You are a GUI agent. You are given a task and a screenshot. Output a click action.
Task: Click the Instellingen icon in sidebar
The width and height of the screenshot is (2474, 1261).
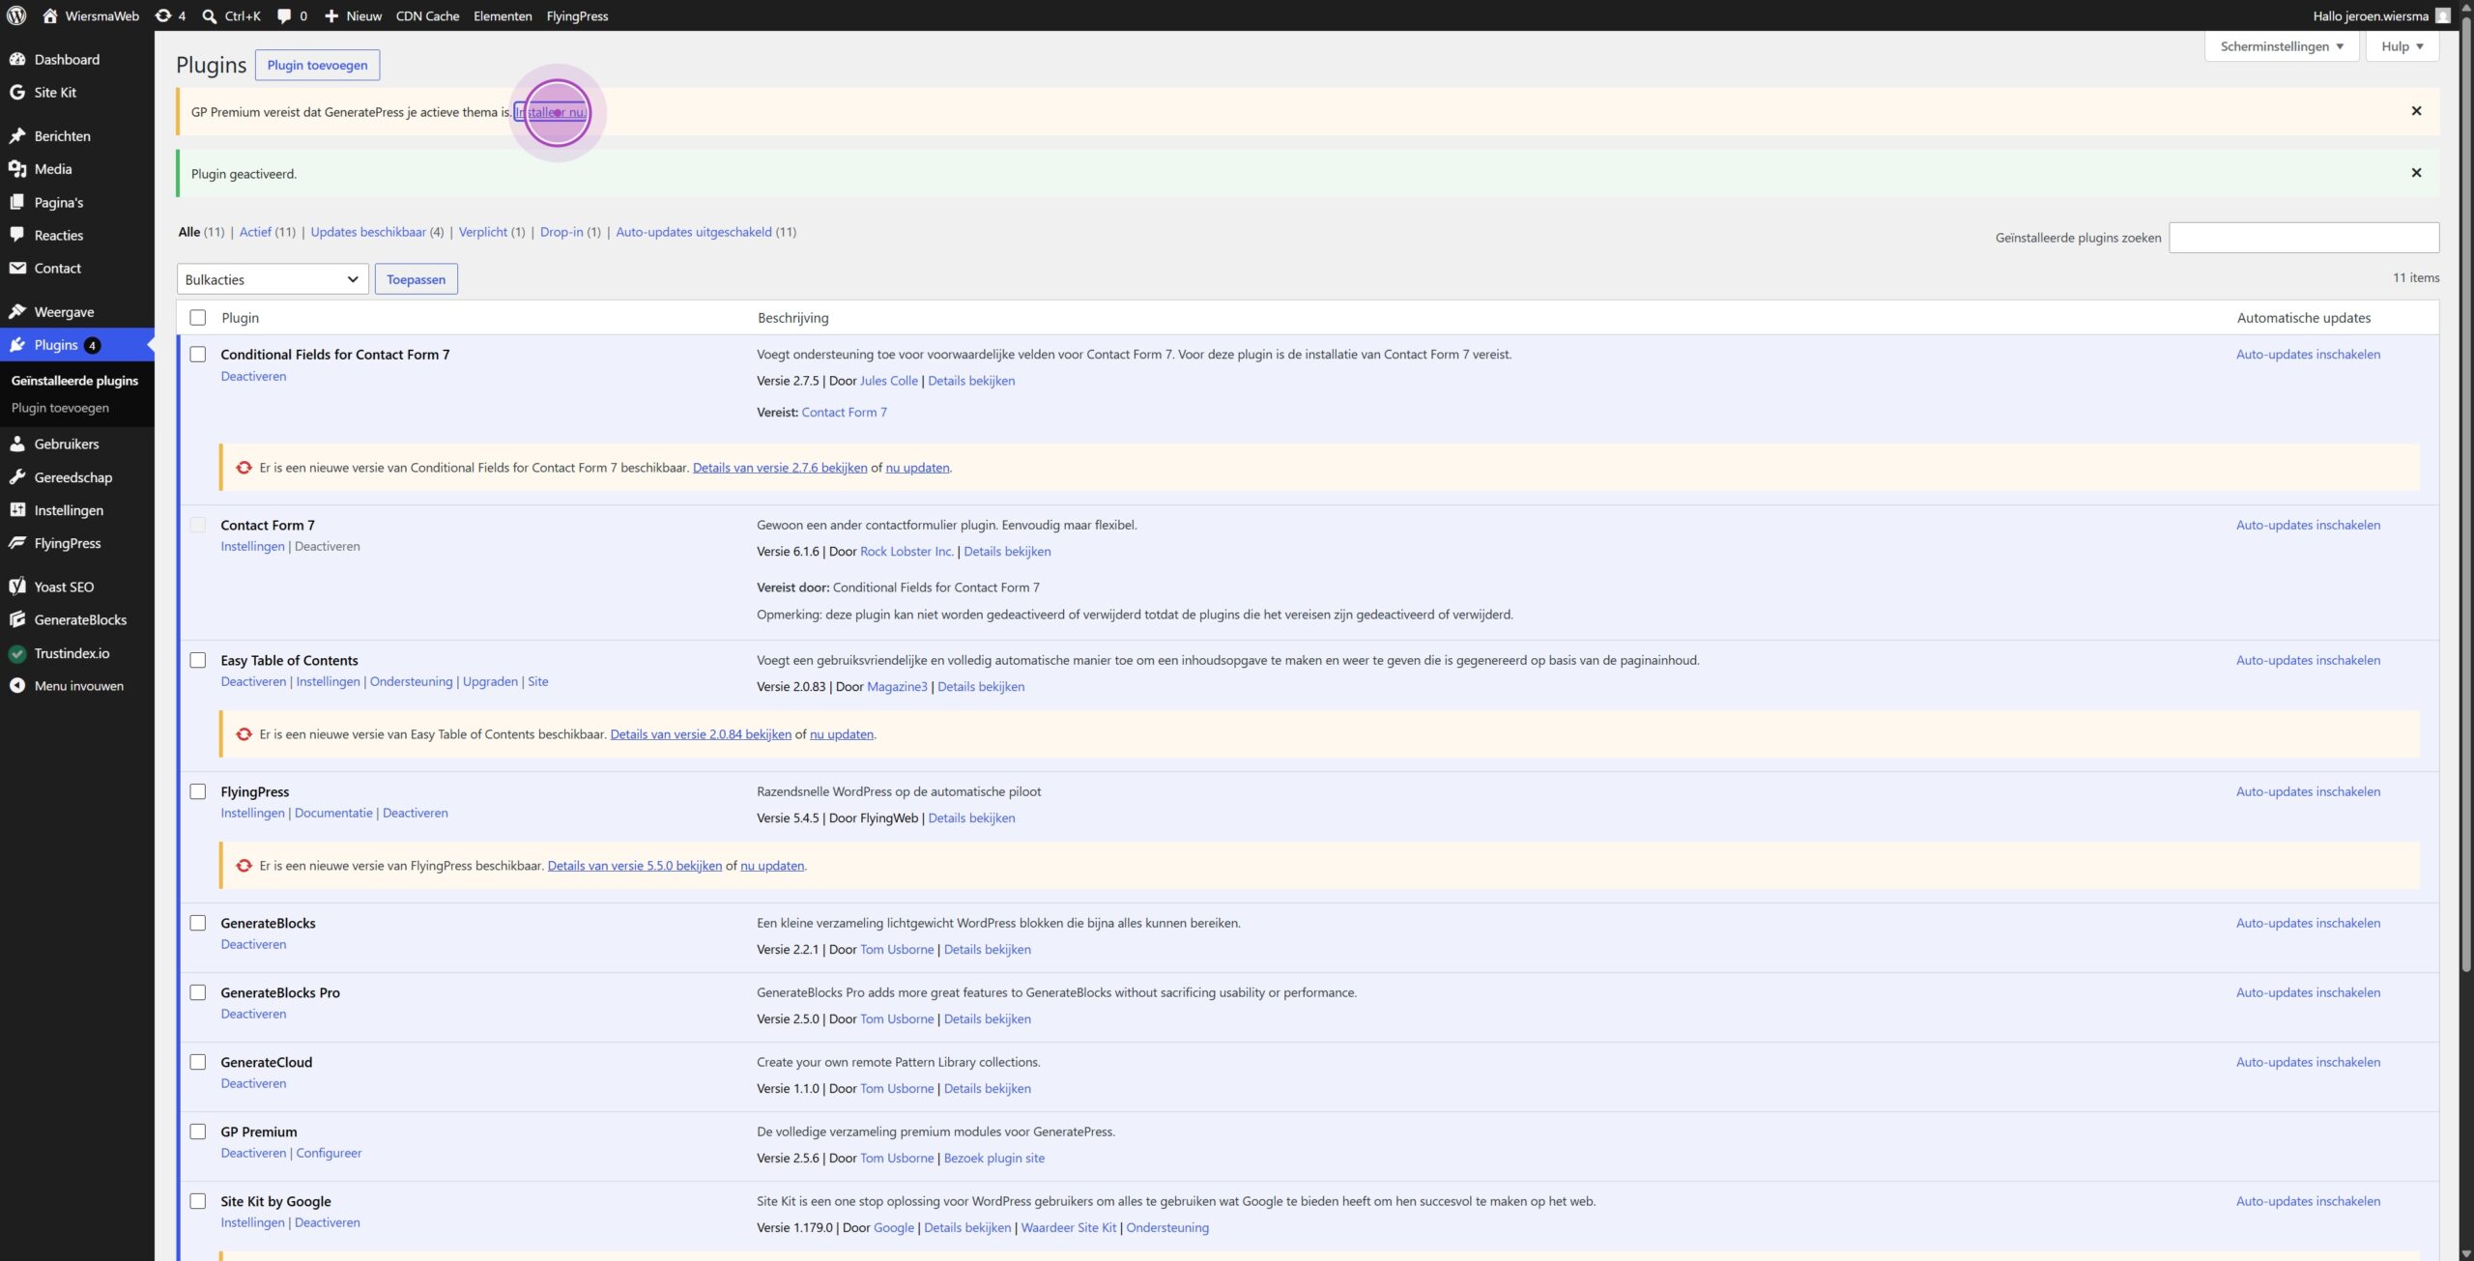pos(17,509)
